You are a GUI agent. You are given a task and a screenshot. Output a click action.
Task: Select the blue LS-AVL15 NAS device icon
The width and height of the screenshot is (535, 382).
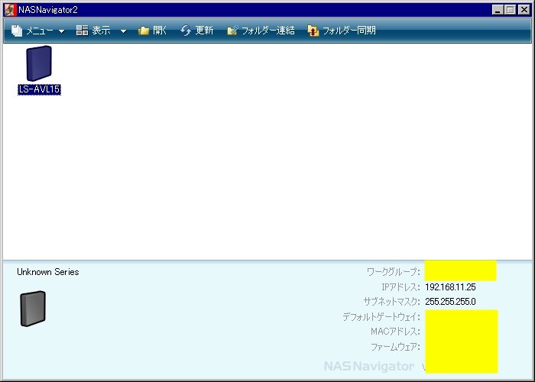[x=38, y=63]
